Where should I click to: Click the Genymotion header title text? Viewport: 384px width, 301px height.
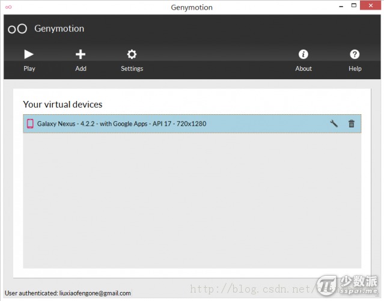(x=59, y=29)
